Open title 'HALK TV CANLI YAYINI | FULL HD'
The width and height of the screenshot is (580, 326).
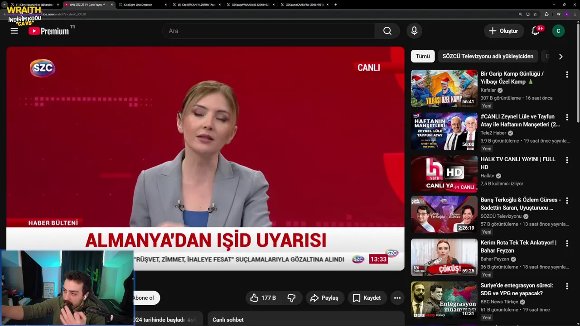(518, 163)
